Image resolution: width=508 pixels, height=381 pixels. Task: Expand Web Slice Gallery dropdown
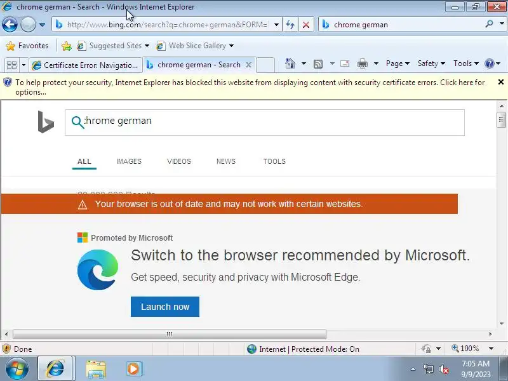coord(231,46)
